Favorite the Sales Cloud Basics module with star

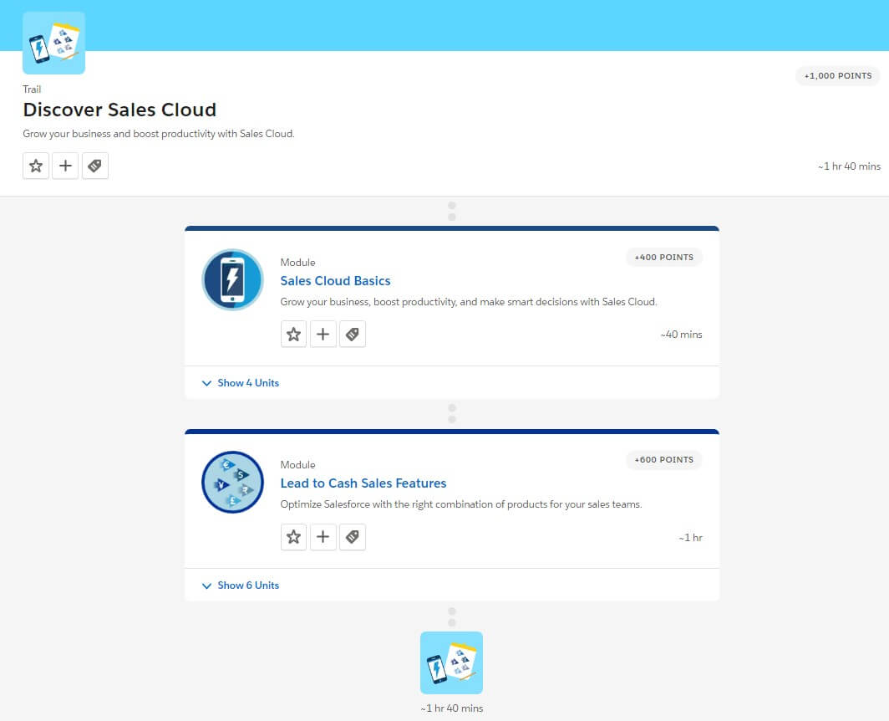(x=293, y=335)
